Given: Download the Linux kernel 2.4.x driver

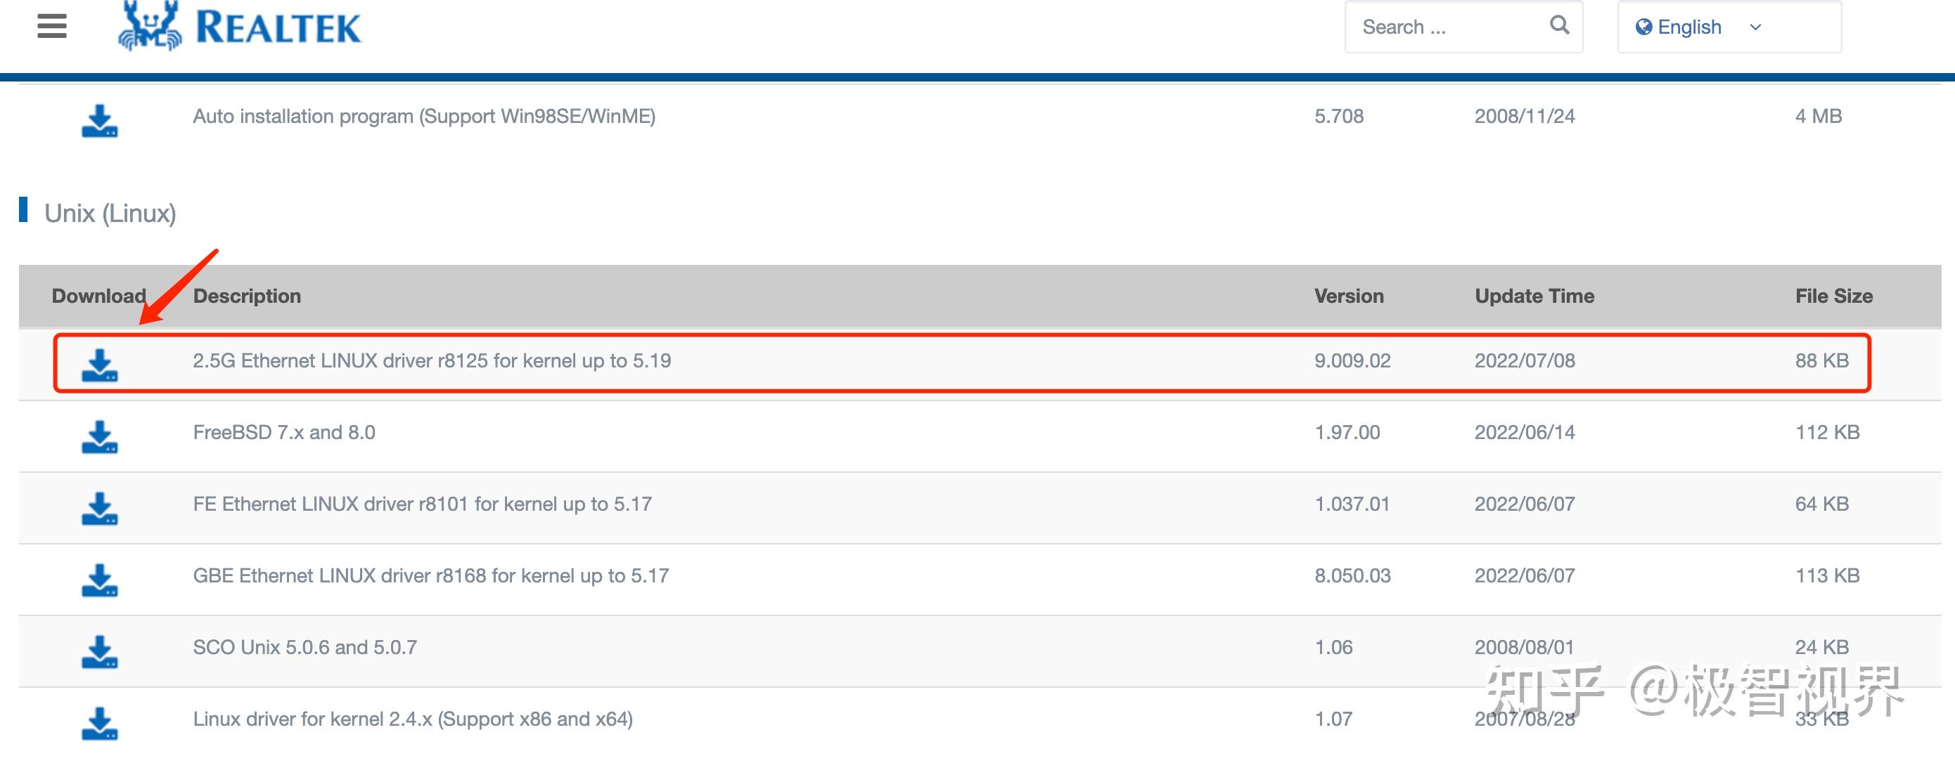Looking at the screenshot, I should (x=99, y=723).
